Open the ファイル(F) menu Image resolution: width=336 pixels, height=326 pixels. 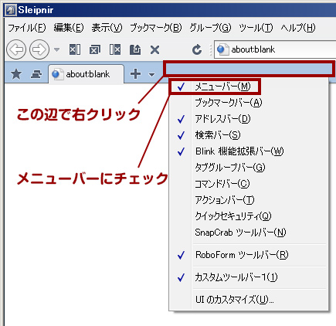pos(27,28)
